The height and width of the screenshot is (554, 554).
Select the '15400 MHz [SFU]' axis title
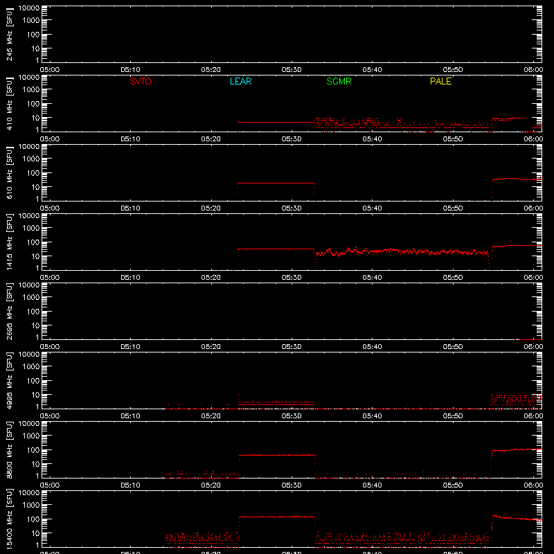pos(9,519)
